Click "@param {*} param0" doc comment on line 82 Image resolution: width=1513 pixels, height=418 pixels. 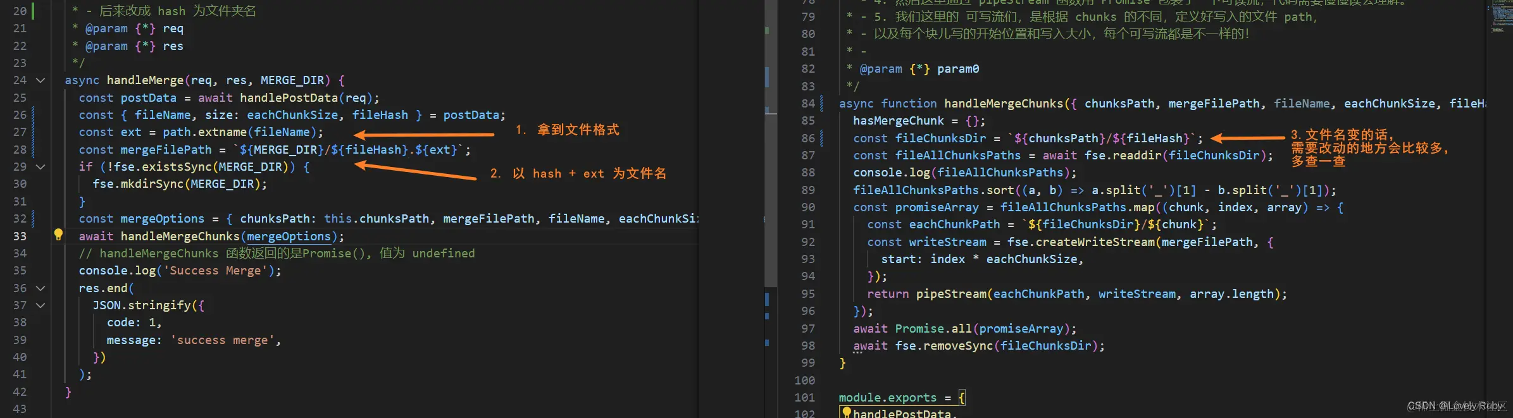919,69
